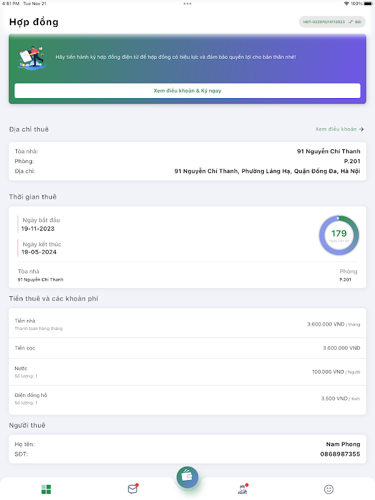Switch contract using the HDT-022970 selector

[x=324, y=22]
